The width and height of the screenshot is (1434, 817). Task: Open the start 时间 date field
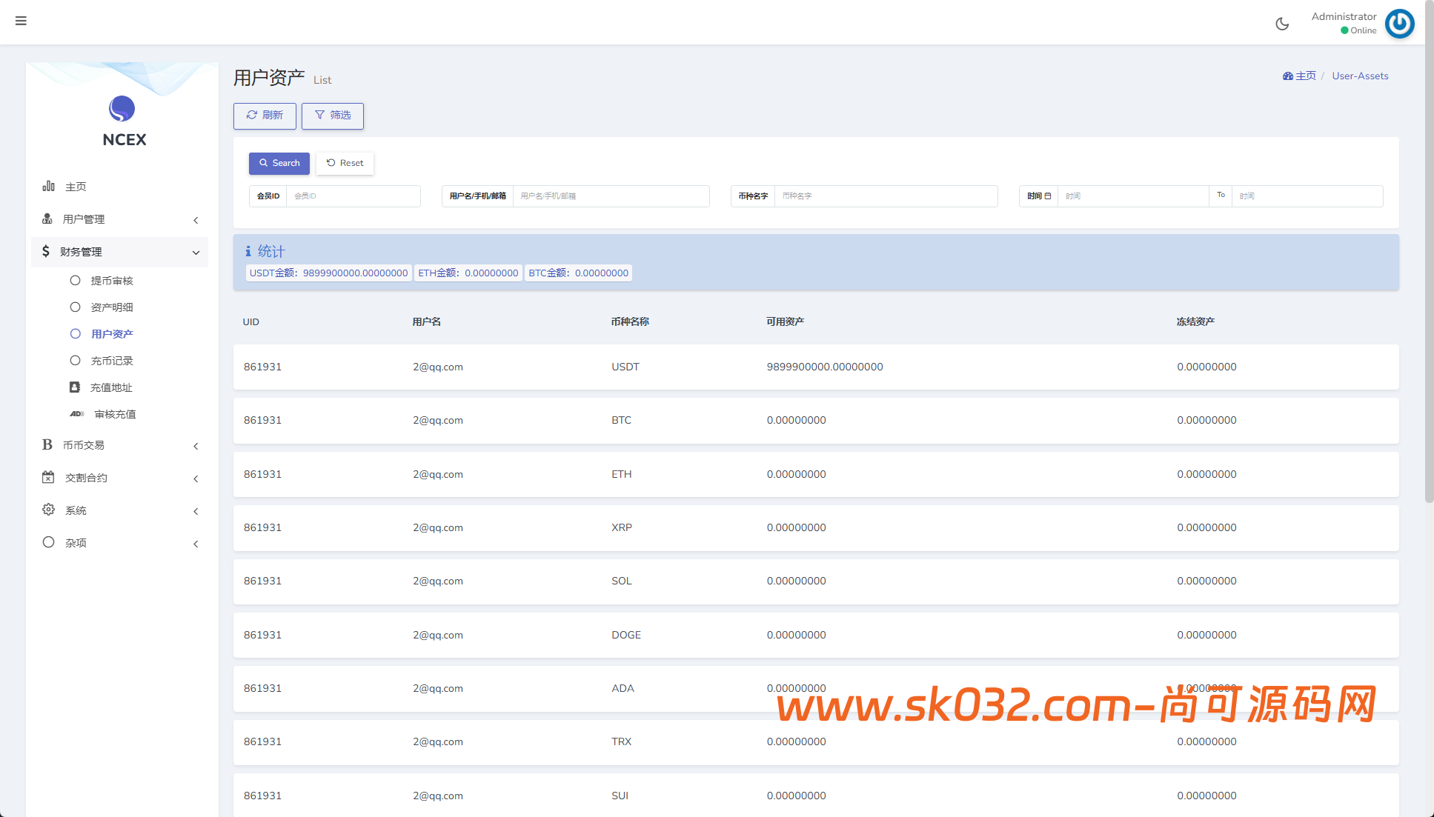coord(1133,196)
